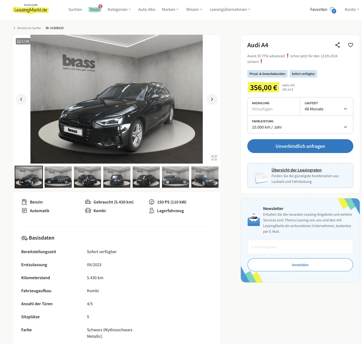The height and width of the screenshot is (344, 362).
Task: Select the second thumbnail, side view
Action: [58, 177]
